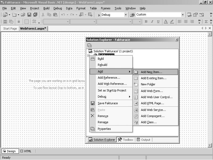Open the Project menu

coord(35,8)
